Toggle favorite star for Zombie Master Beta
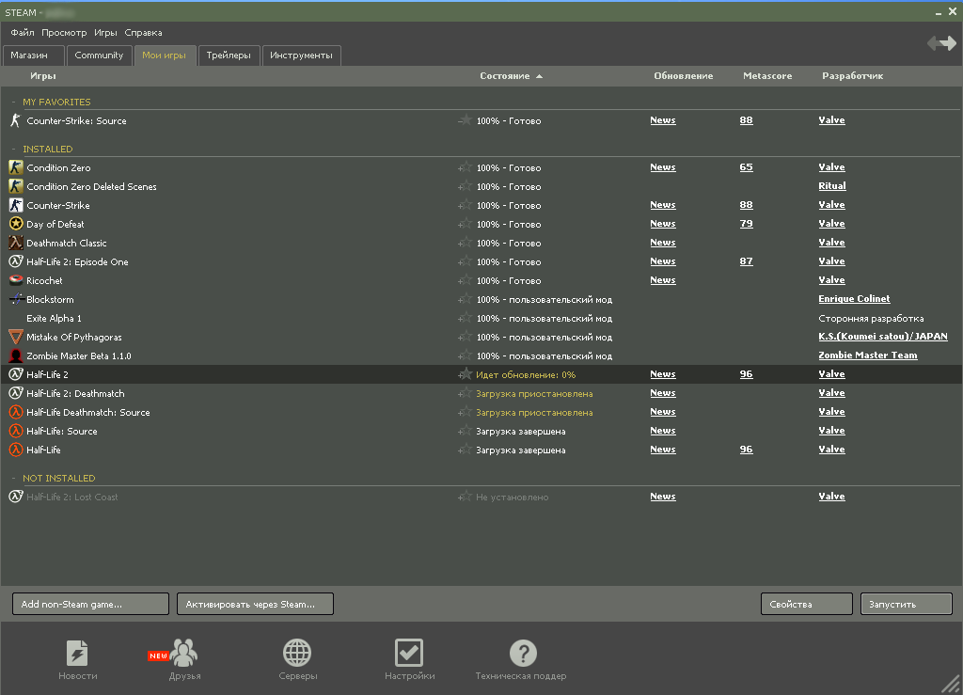This screenshot has height=695, width=963. [465, 355]
